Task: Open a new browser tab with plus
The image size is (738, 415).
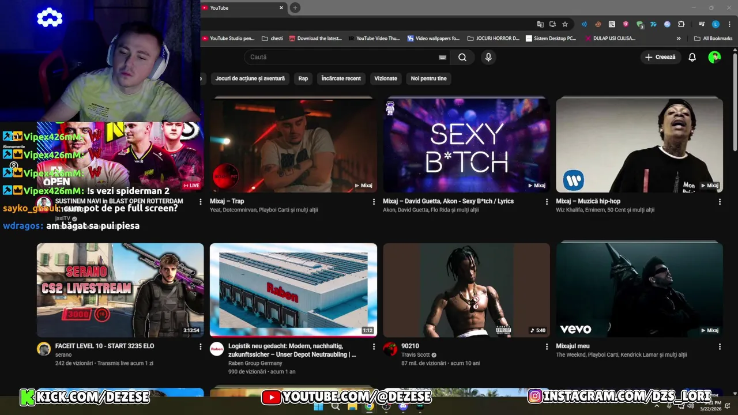Action: click(x=295, y=7)
